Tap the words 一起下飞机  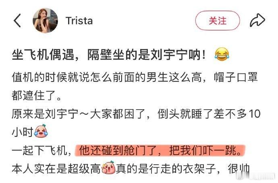(x=39, y=150)
